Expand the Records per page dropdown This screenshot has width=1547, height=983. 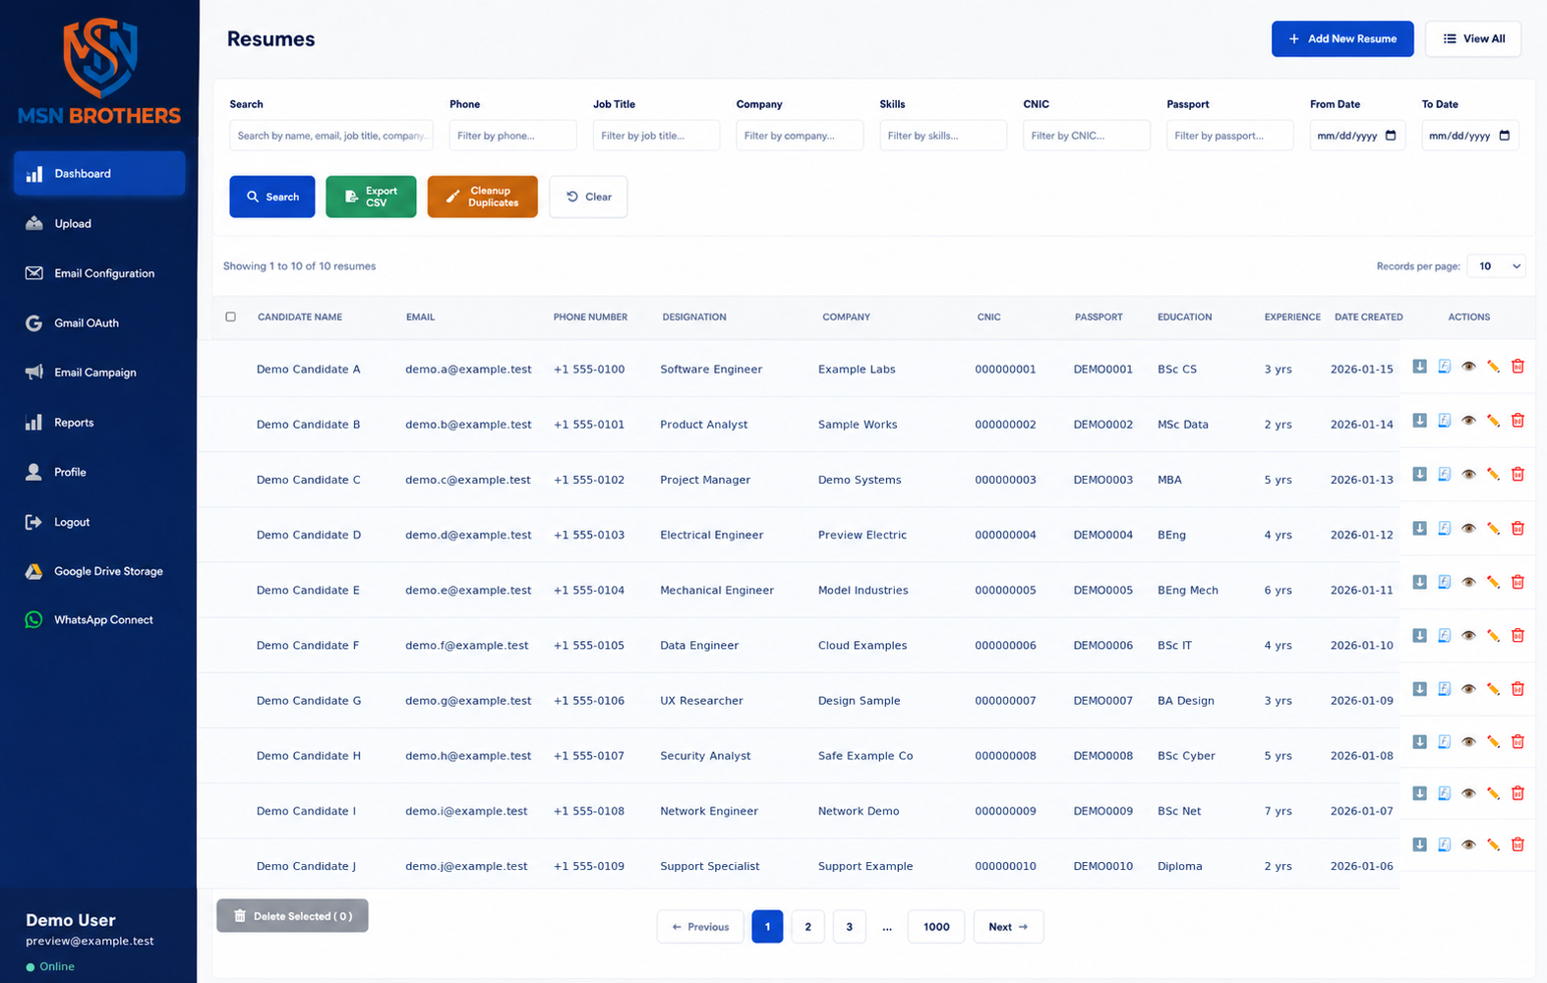point(1496,266)
